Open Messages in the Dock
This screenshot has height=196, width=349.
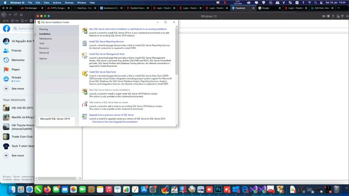point(56,190)
